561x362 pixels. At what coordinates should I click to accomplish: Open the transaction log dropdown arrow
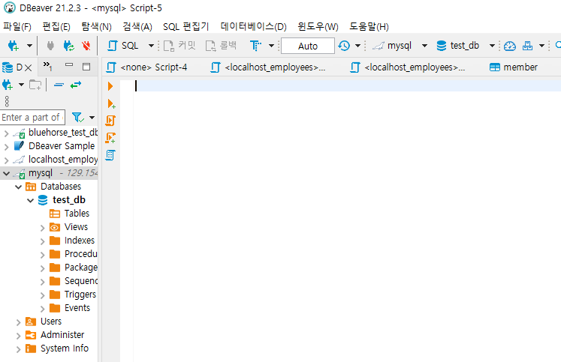pyautogui.click(x=357, y=46)
